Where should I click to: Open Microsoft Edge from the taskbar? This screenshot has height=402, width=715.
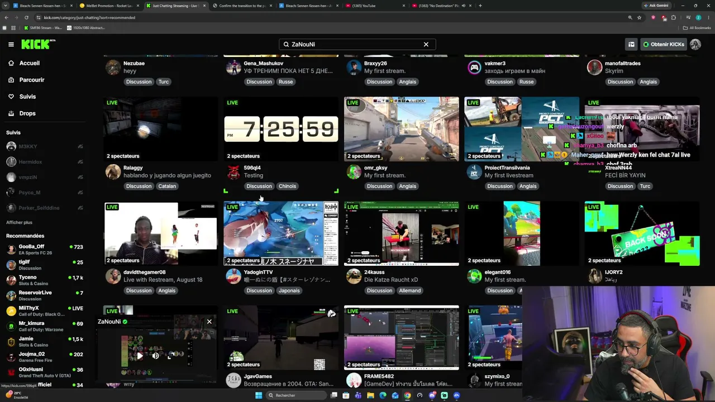(x=383, y=395)
